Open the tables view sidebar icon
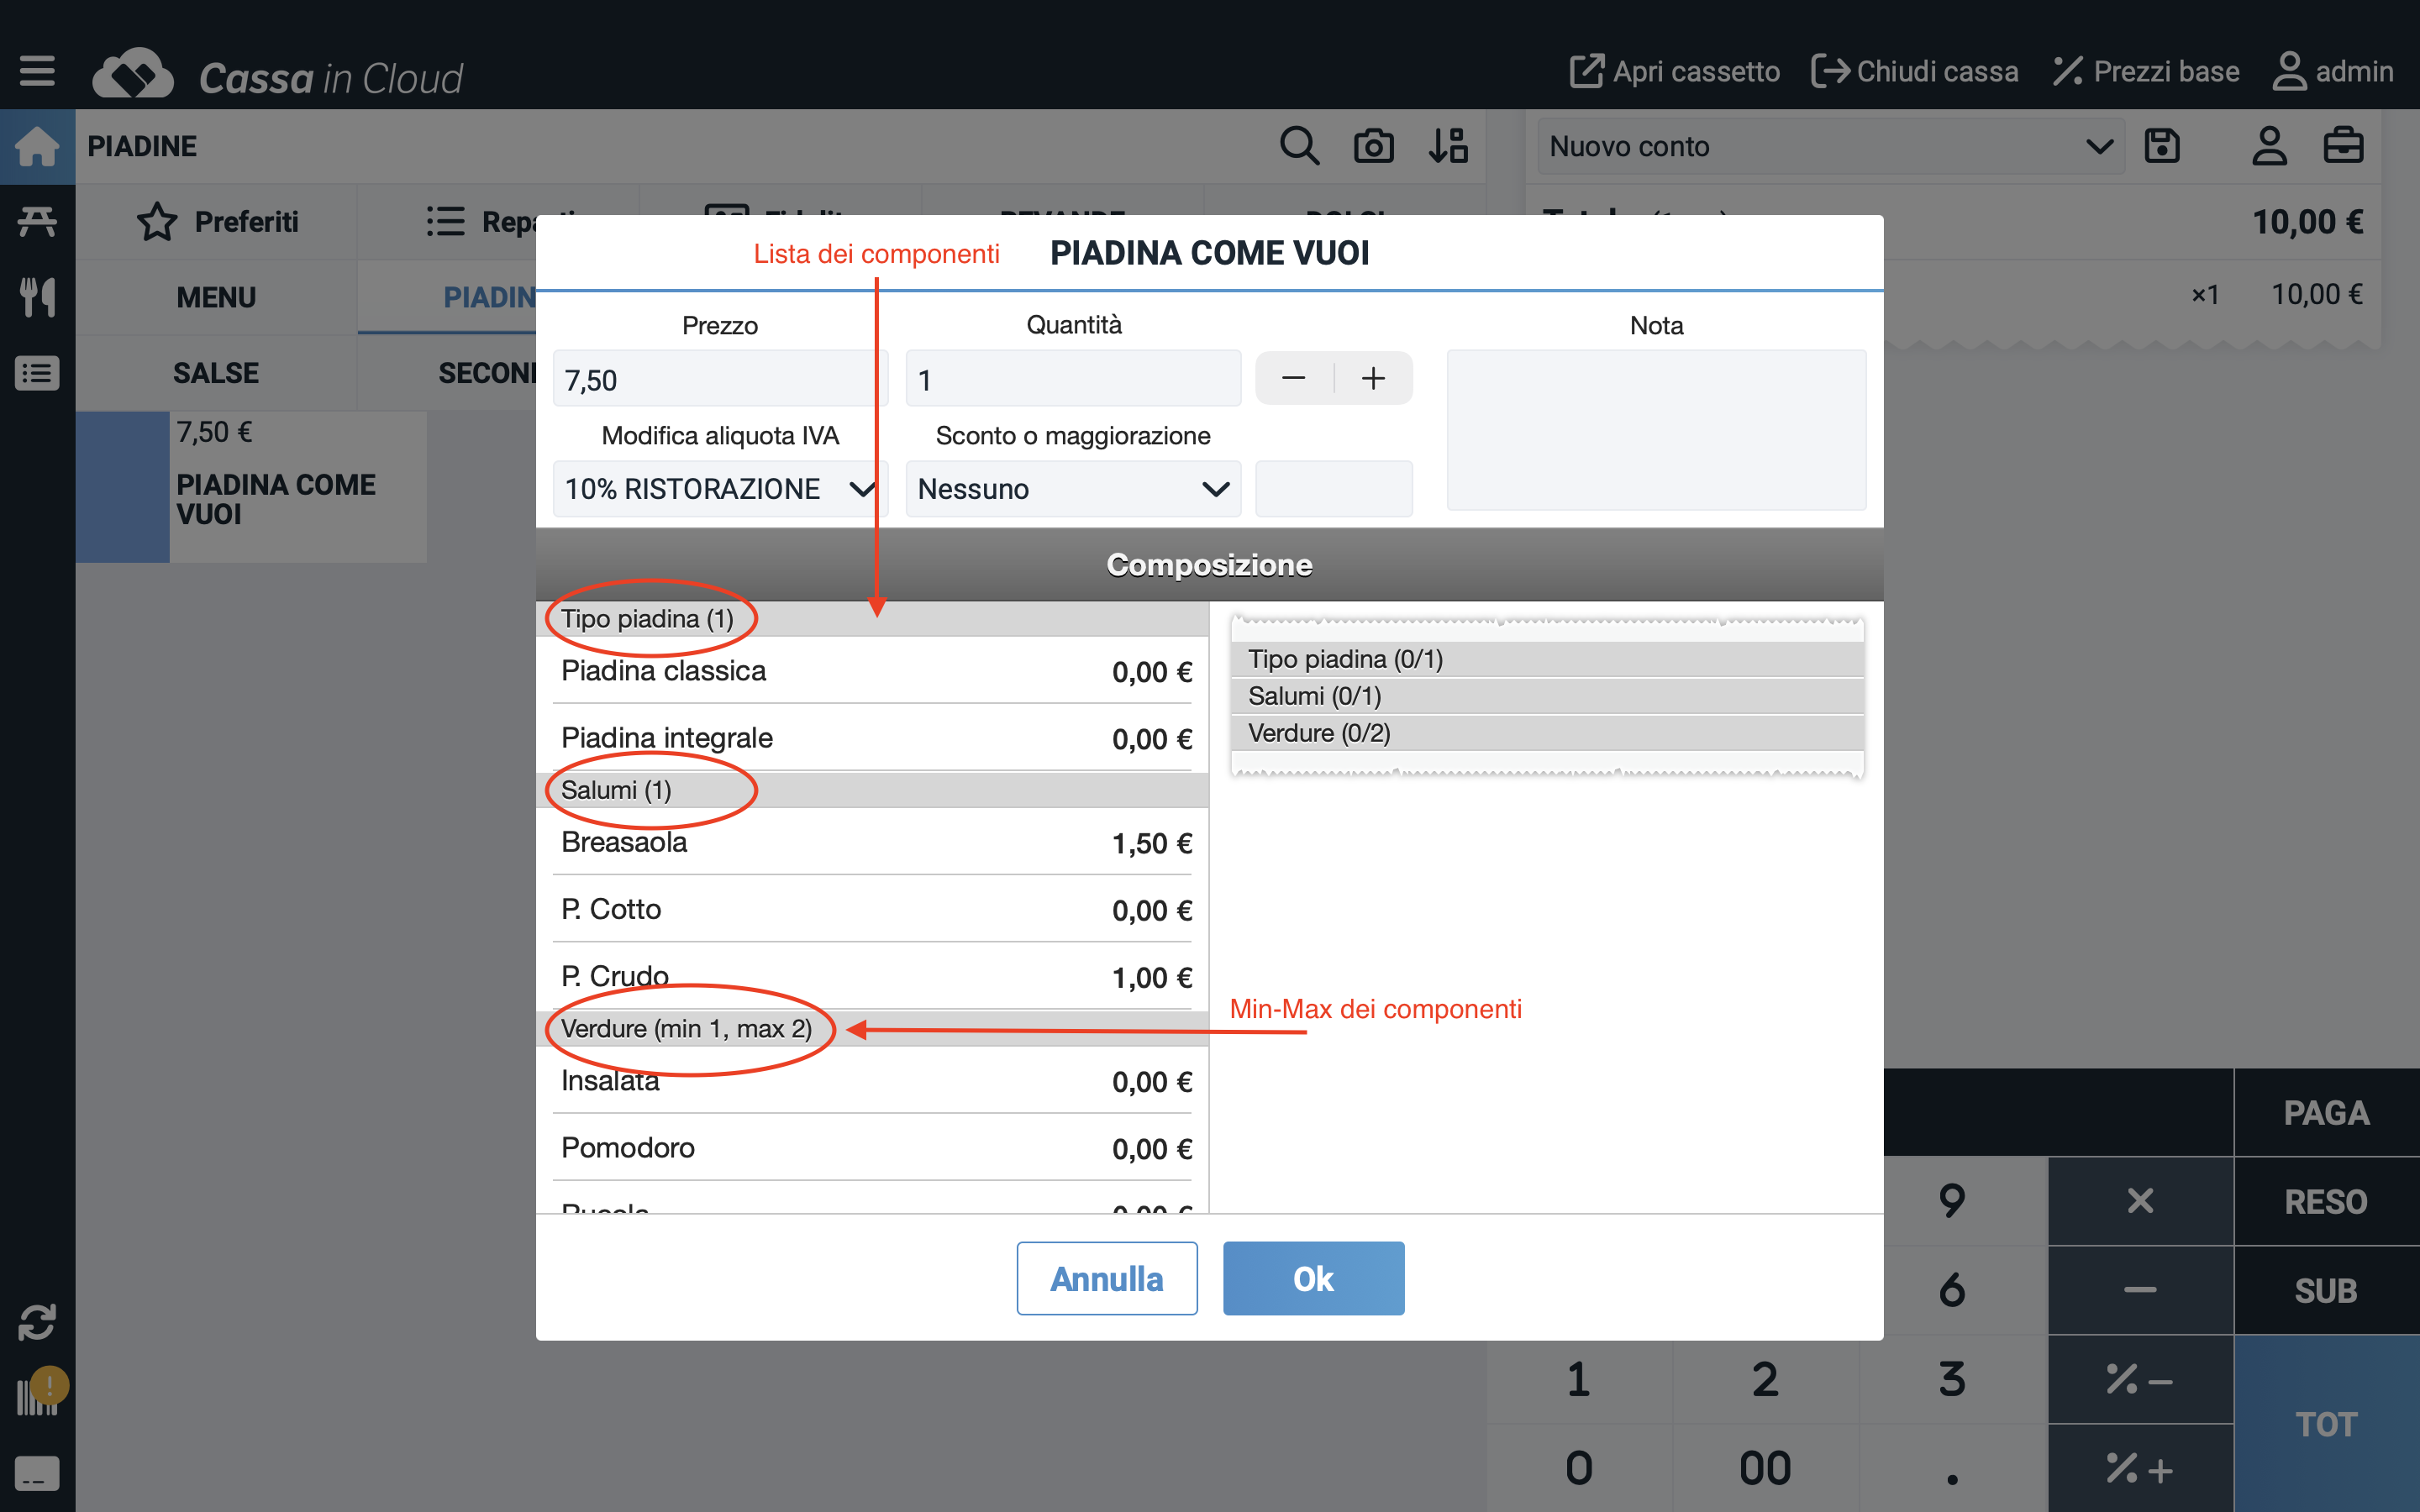 [x=37, y=222]
